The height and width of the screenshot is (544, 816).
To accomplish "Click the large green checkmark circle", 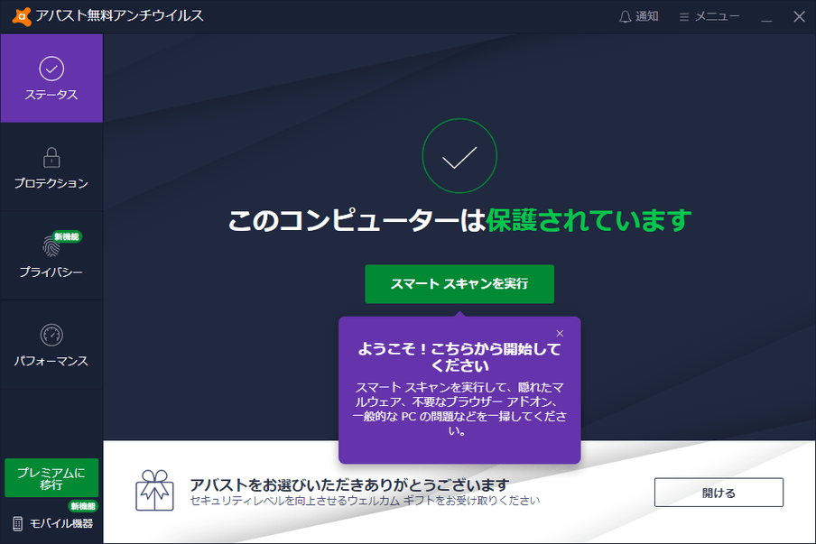I will (459, 156).
